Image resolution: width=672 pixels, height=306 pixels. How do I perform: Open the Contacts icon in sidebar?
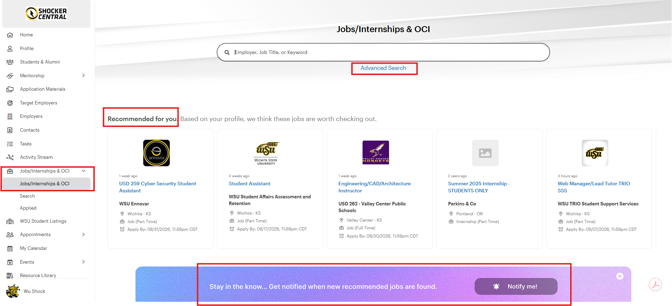coord(10,130)
